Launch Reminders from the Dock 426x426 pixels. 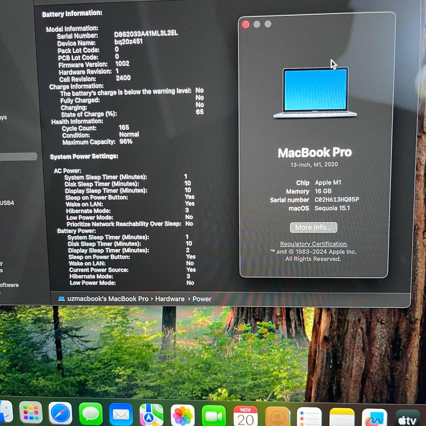pyautogui.click(x=309, y=417)
